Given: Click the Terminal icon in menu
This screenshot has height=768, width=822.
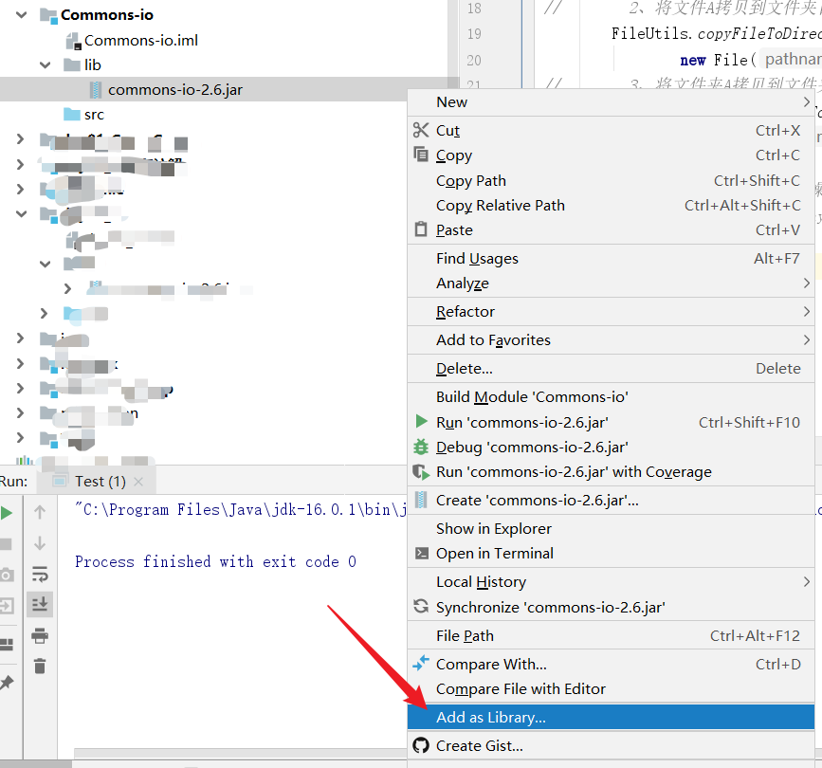Looking at the screenshot, I should (422, 554).
